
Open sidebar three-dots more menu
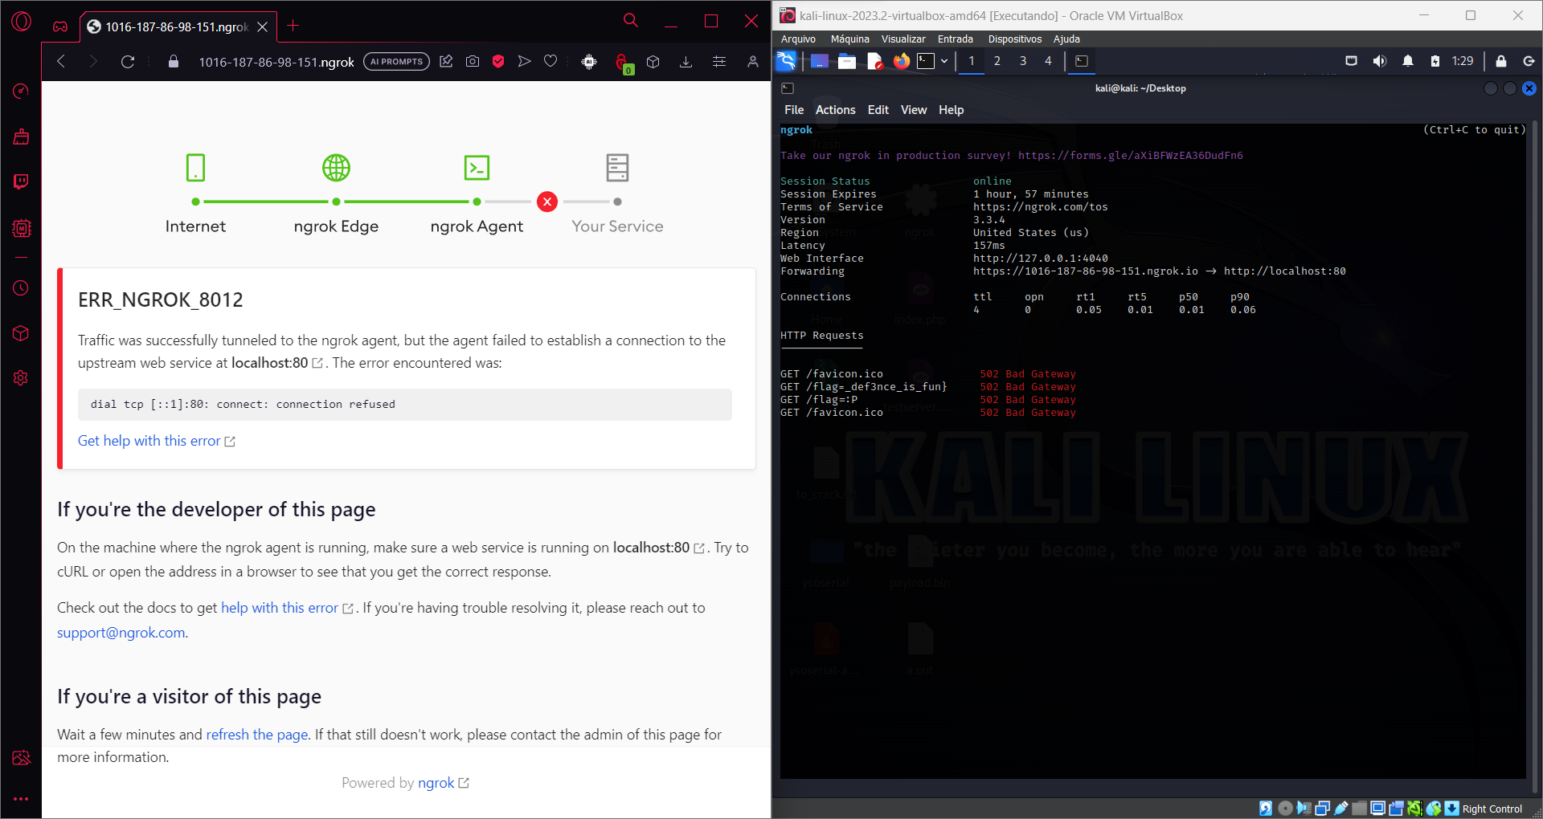[x=21, y=799]
